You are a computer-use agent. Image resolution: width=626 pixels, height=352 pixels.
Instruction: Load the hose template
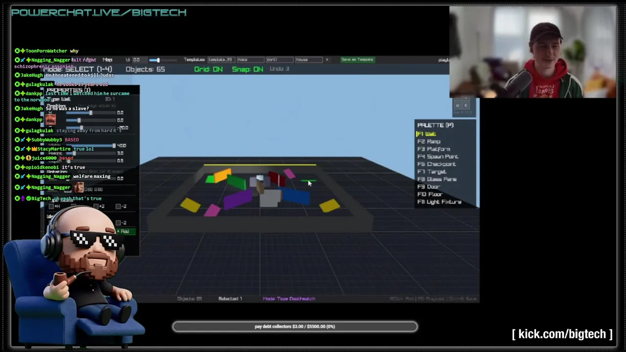pyautogui.click(x=249, y=60)
